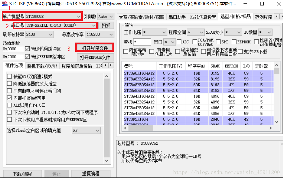This screenshot has width=283, height=178.
Task: Open 串口 filter dropdown
Action: pos(169,42)
